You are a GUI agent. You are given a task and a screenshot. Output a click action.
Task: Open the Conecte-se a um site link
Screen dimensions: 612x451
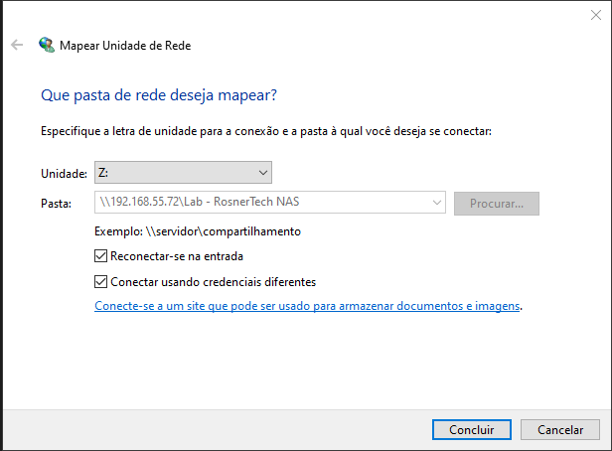[307, 306]
